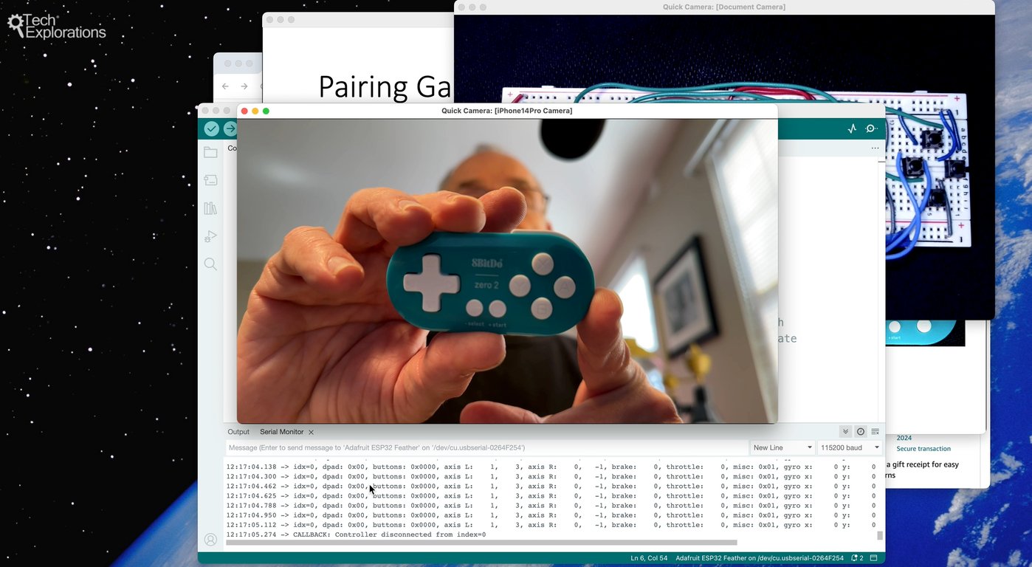Click the Upload arrow button in Arduino IDE
1032x567 pixels.
pos(230,128)
